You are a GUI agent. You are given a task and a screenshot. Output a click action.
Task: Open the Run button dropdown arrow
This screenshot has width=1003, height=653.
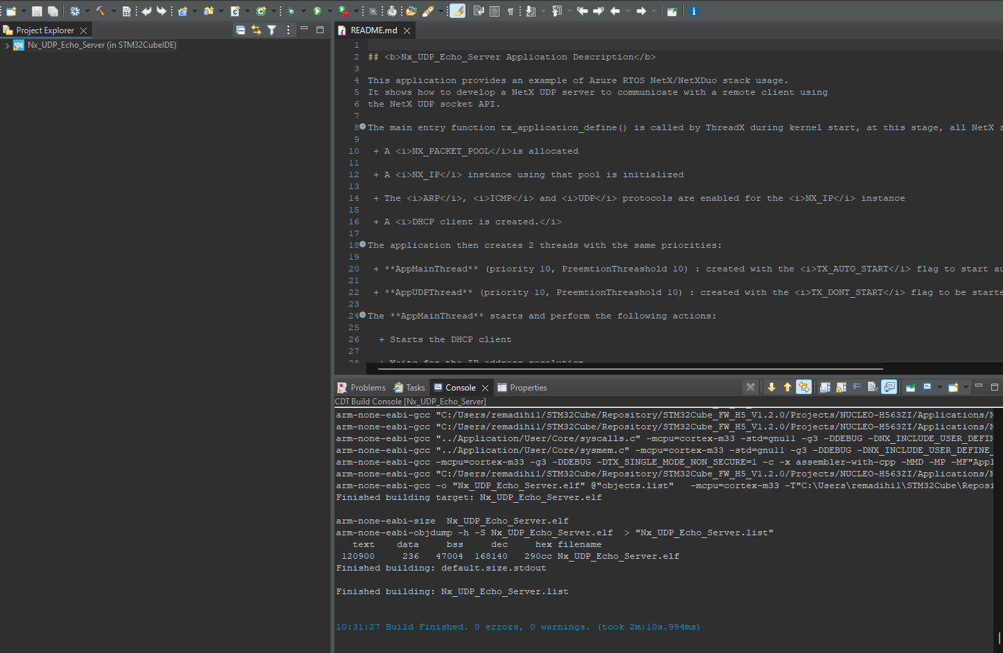tap(329, 11)
